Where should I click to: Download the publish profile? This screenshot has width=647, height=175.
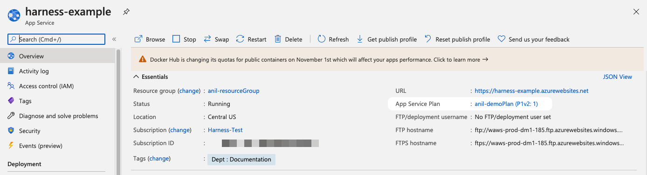(386, 39)
